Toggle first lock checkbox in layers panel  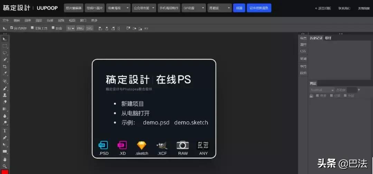(x=317, y=96)
